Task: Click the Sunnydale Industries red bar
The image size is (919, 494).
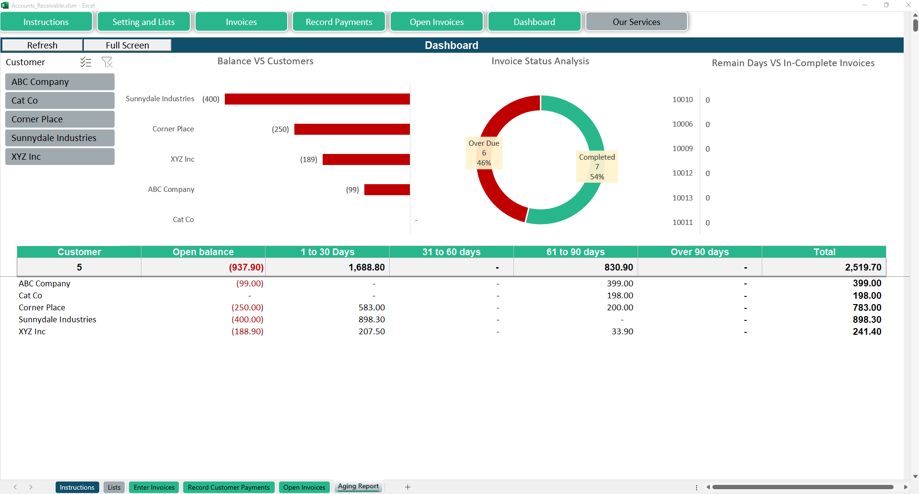Action: pos(317,99)
